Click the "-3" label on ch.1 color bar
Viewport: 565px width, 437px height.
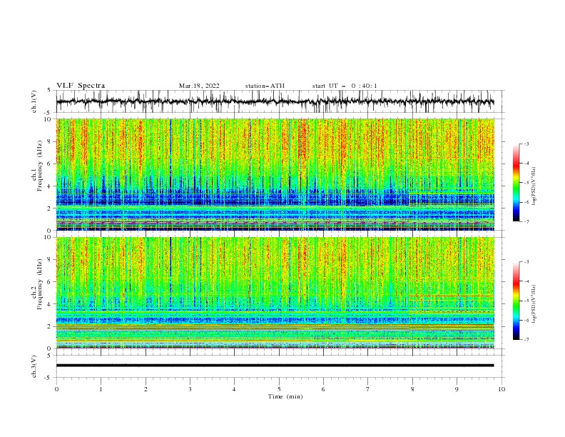[x=526, y=144]
